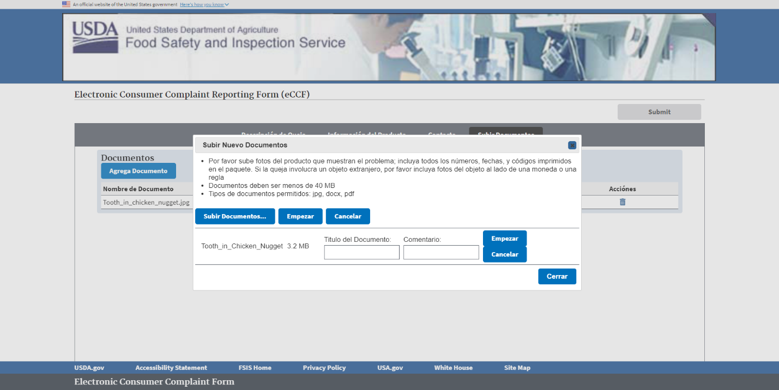Viewport: 779px width, 390px height.
Task: Go to FSIS Home in the footer
Action: tap(255, 368)
